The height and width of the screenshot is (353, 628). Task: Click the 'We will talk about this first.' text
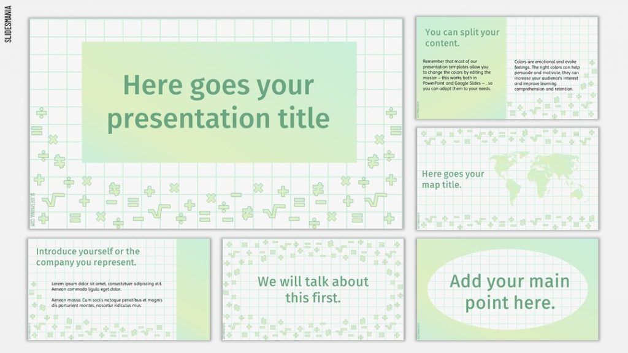[313, 289]
